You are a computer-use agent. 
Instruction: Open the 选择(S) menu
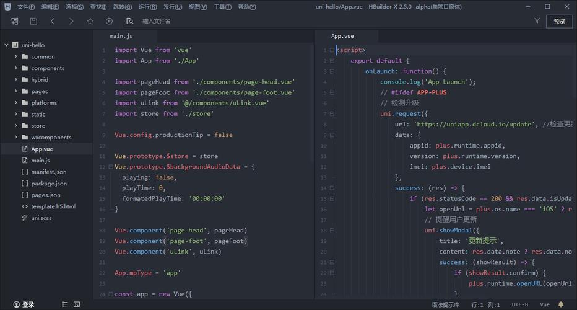(75, 7)
